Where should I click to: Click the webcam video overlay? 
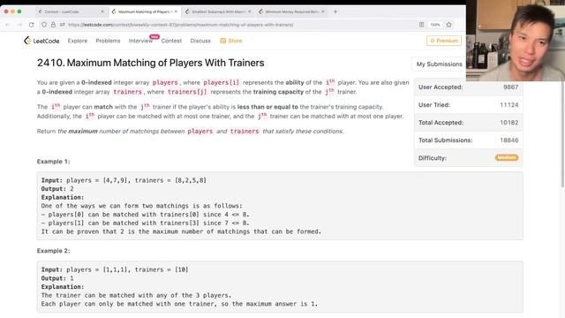point(516,41)
